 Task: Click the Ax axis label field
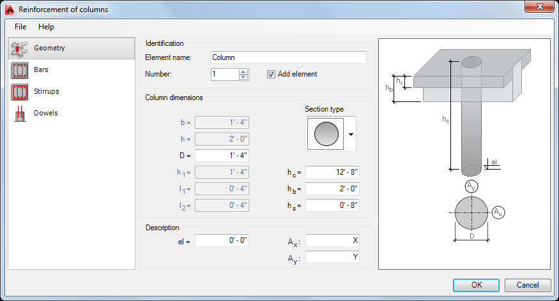(332, 240)
